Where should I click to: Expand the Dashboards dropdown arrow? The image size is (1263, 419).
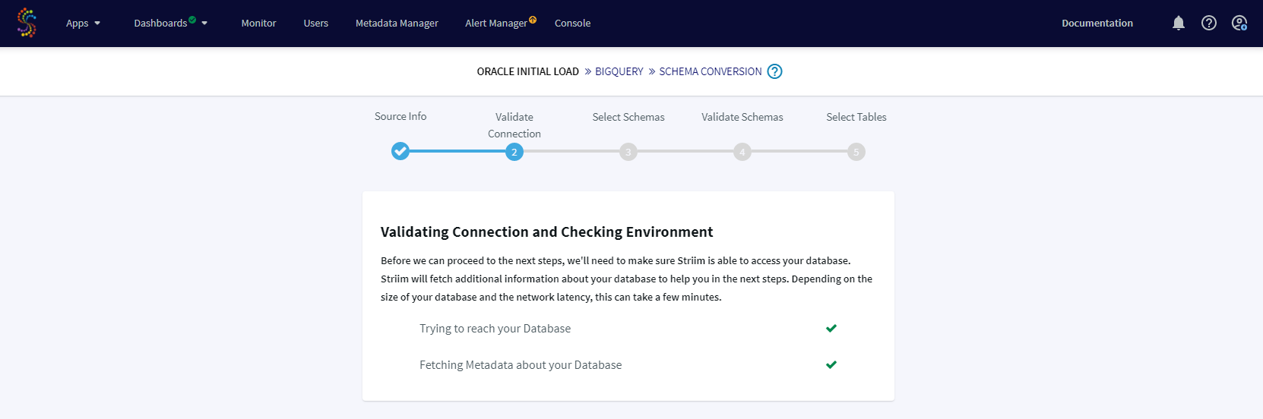tap(204, 24)
